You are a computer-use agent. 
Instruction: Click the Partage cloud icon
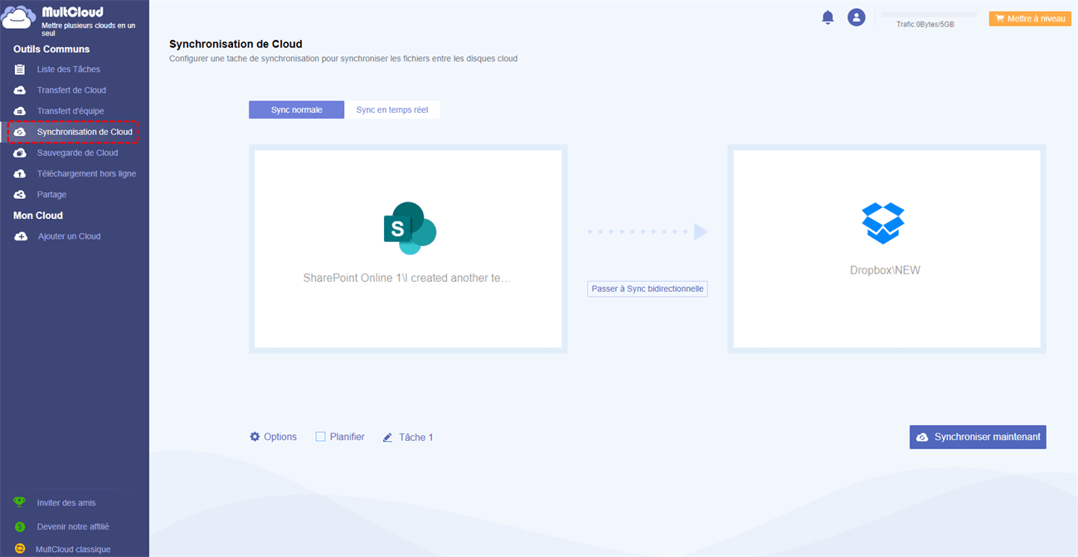(x=20, y=195)
